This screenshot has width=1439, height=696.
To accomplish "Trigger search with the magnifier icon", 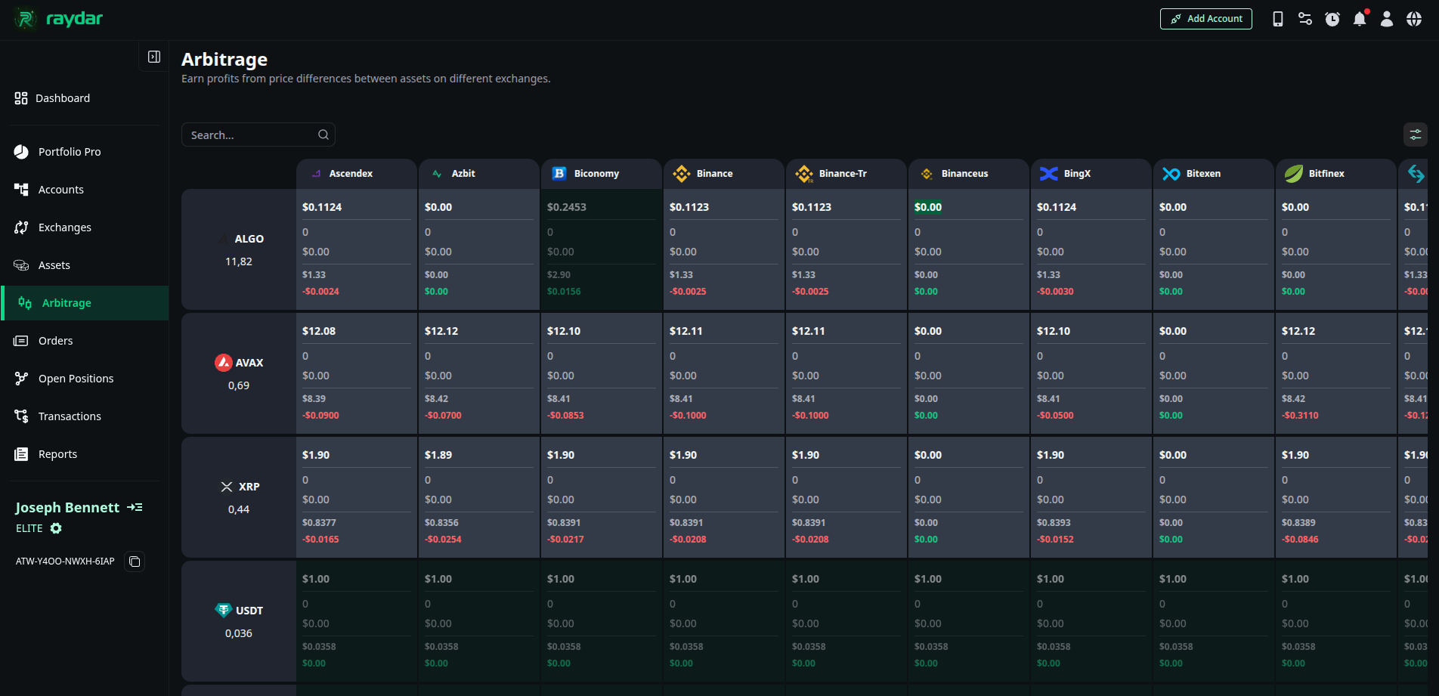I will [323, 134].
